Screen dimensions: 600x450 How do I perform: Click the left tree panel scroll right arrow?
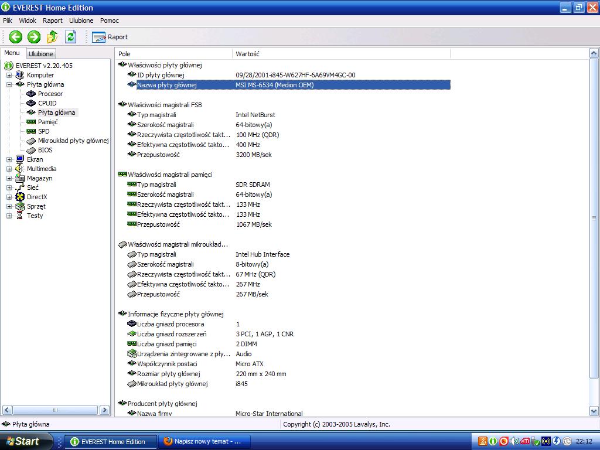pos(104,410)
